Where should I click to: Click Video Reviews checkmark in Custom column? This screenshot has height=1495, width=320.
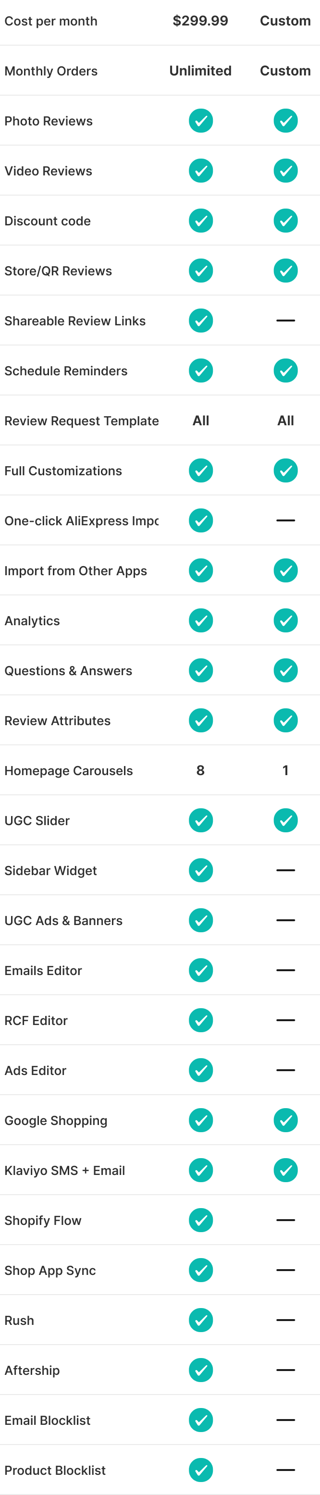(x=285, y=171)
